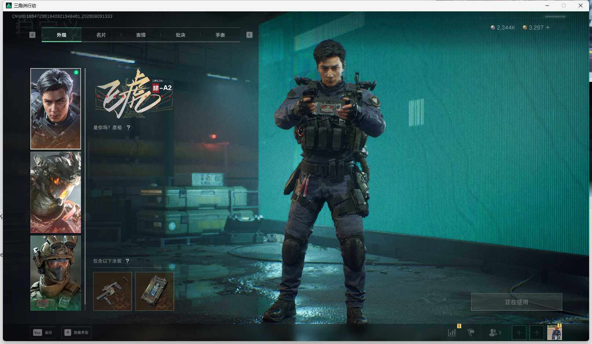Open the 名片 tab
The image size is (592, 344).
click(x=101, y=35)
